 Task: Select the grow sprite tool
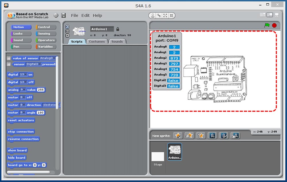[x=165, y=15]
